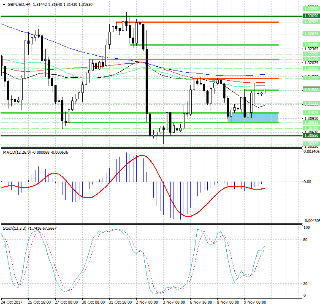Click the triangle arrow beside GBPUSD,H4 title
The width and height of the screenshot is (320, 307).
4,4
